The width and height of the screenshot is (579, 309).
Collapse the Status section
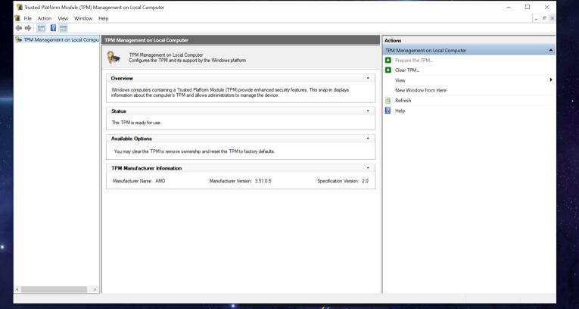pos(368,111)
